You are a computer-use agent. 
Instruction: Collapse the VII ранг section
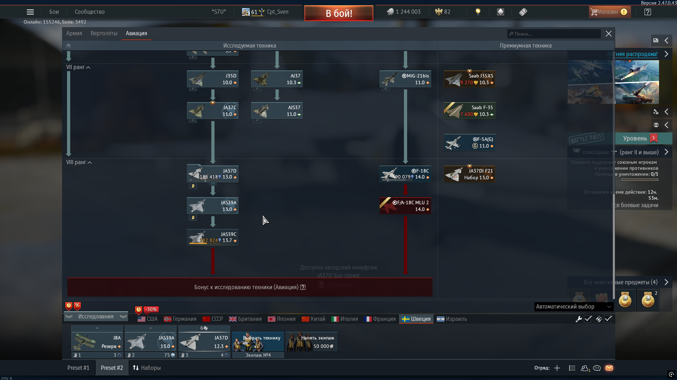point(78,67)
